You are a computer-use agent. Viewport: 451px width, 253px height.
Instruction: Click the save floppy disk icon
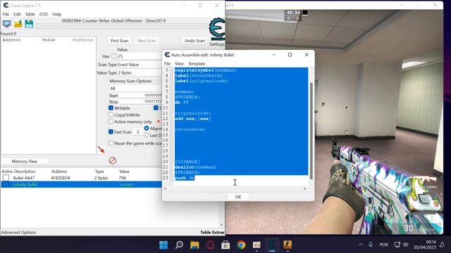tap(29, 24)
